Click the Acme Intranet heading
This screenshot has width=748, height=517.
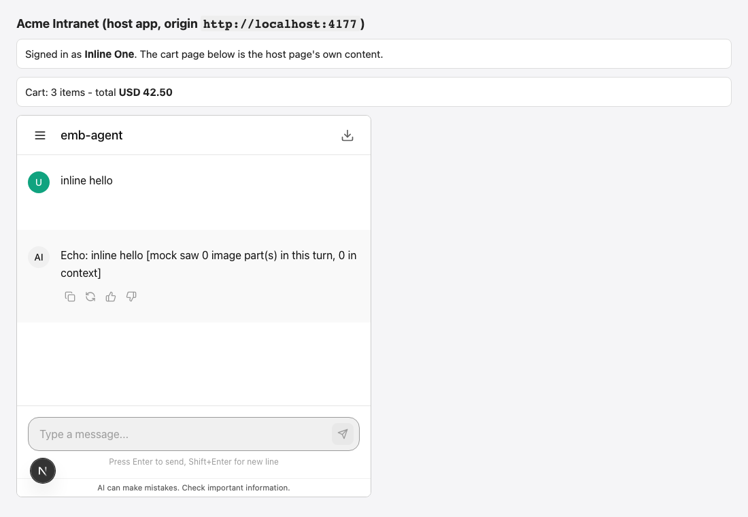[191, 24]
